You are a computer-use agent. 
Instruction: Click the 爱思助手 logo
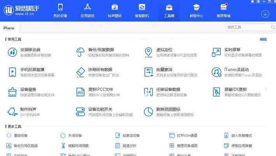[21, 10]
